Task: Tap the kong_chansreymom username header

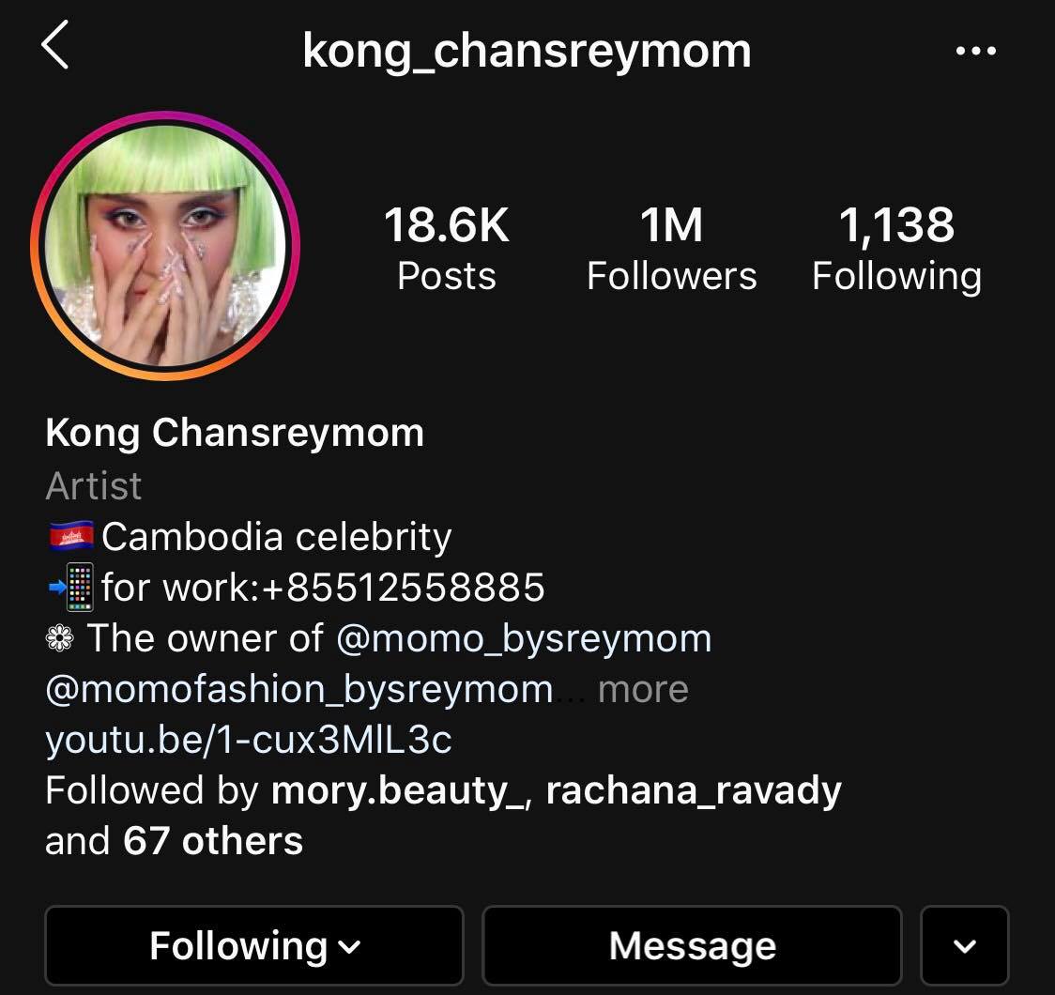Action: click(527, 51)
